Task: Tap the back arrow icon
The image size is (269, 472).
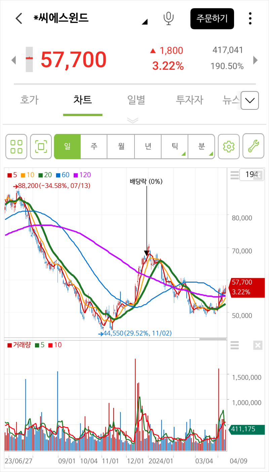Action: [x=19, y=18]
